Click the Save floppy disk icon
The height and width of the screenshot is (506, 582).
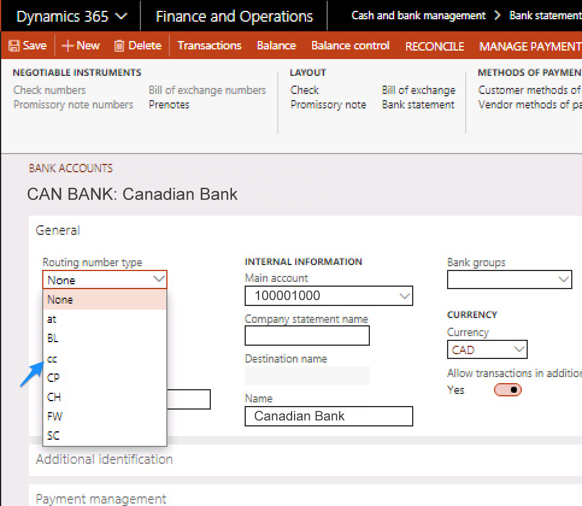(x=14, y=46)
